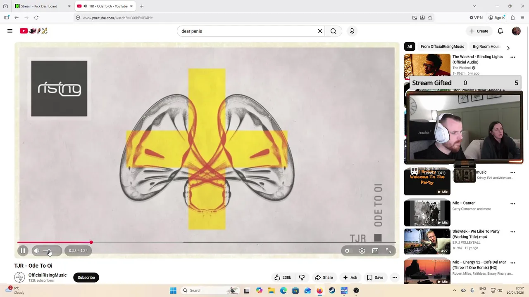The width and height of the screenshot is (529, 297).
Task: Open The Weeknd Blinding Lights thumbnail
Action: pos(427,66)
